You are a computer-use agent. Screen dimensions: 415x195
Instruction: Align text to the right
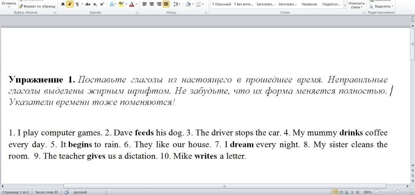pyautogui.click(x=159, y=4)
